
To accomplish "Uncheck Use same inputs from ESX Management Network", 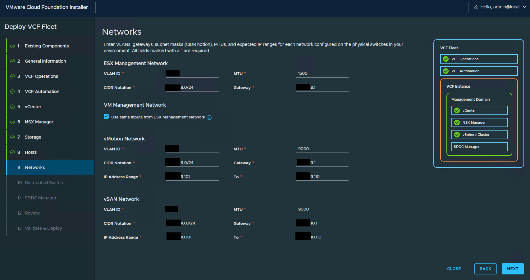I will (x=106, y=116).
